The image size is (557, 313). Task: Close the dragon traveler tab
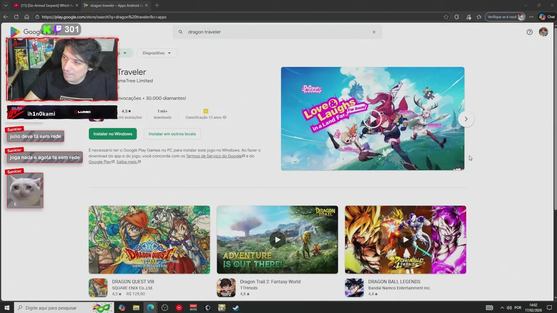[146, 5]
